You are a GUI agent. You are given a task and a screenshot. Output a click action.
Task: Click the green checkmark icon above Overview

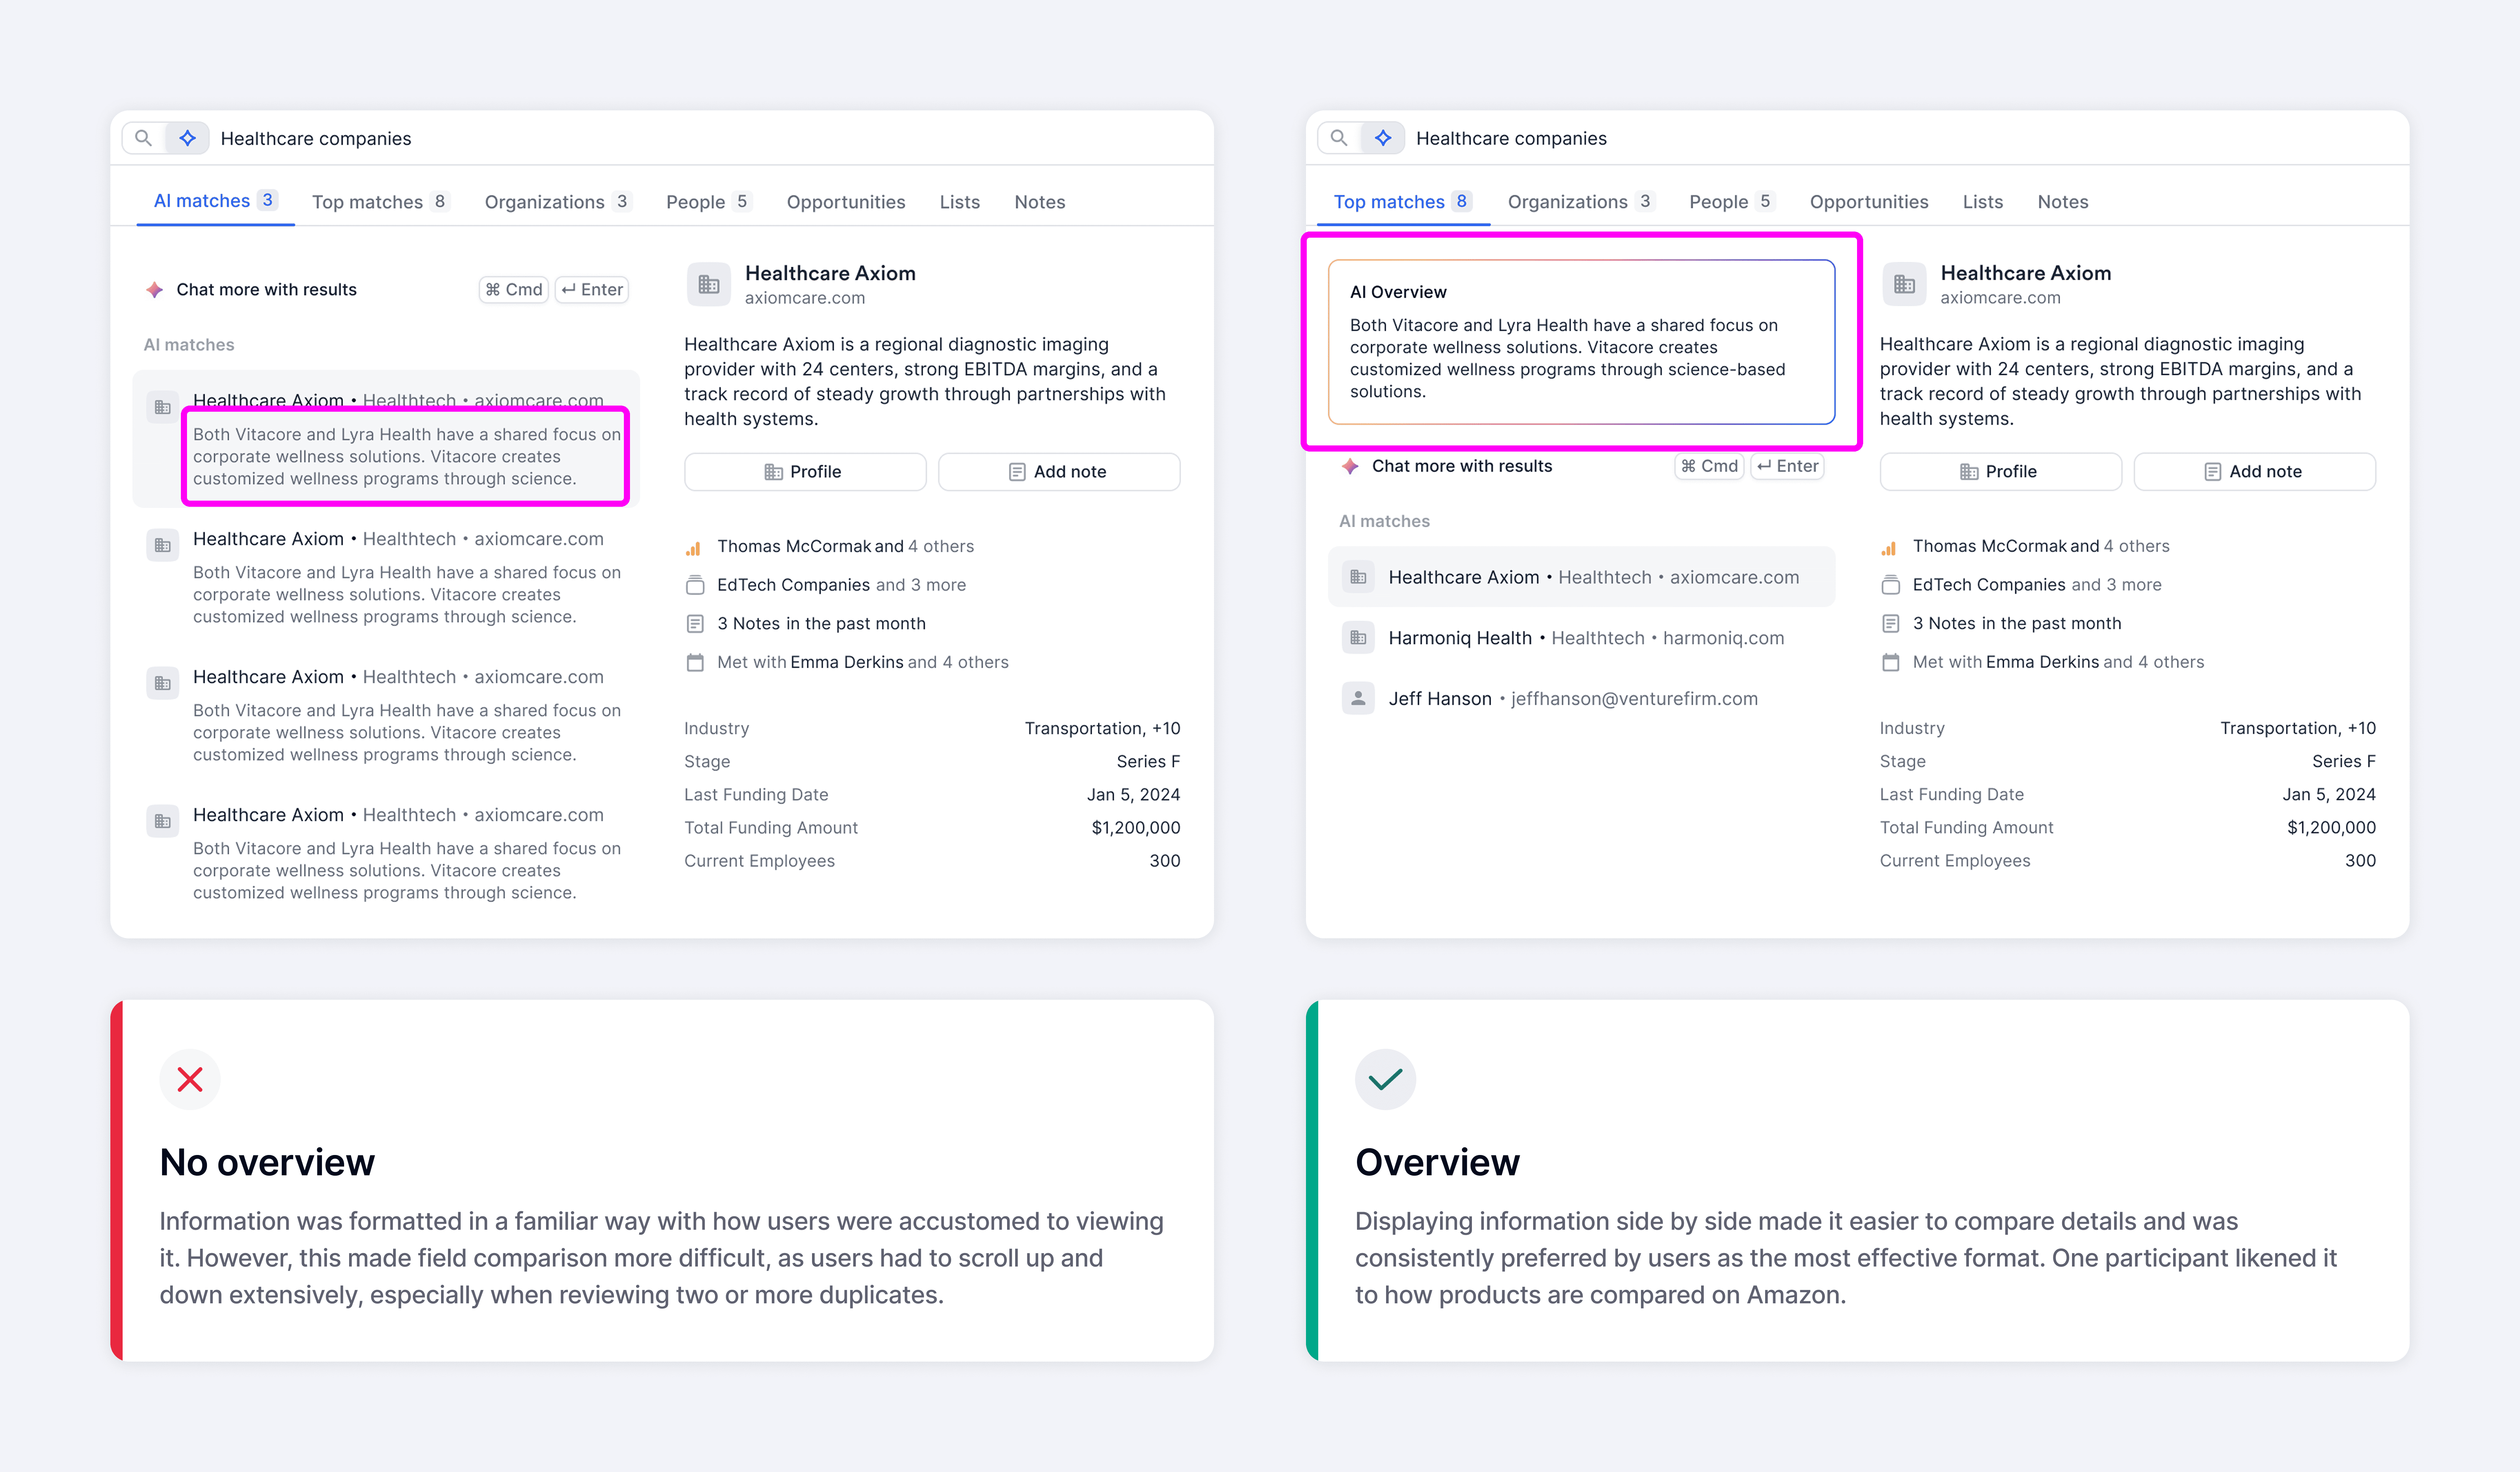[x=1385, y=1079]
